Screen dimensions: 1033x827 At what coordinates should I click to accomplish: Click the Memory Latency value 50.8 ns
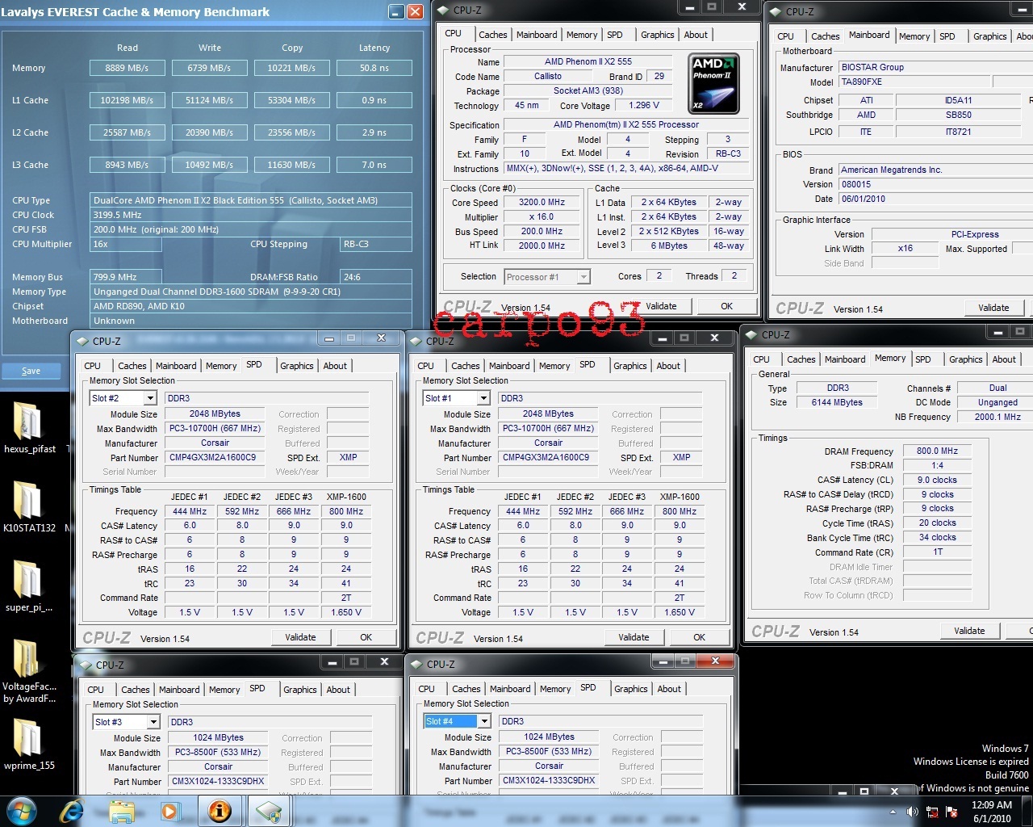pos(374,68)
